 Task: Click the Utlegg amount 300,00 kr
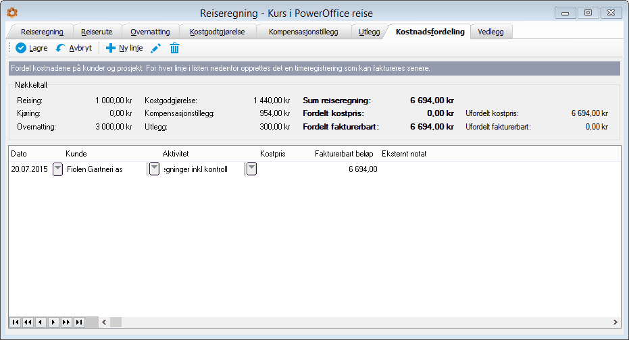point(275,127)
